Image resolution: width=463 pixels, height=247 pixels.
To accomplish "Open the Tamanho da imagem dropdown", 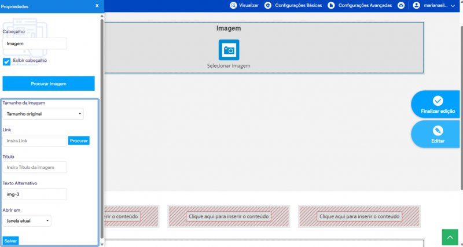I will [x=43, y=114].
